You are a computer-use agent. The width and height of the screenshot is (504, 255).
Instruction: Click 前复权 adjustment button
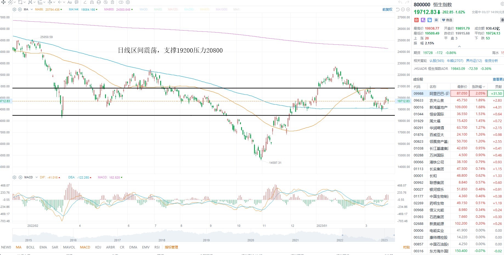(387, 10)
